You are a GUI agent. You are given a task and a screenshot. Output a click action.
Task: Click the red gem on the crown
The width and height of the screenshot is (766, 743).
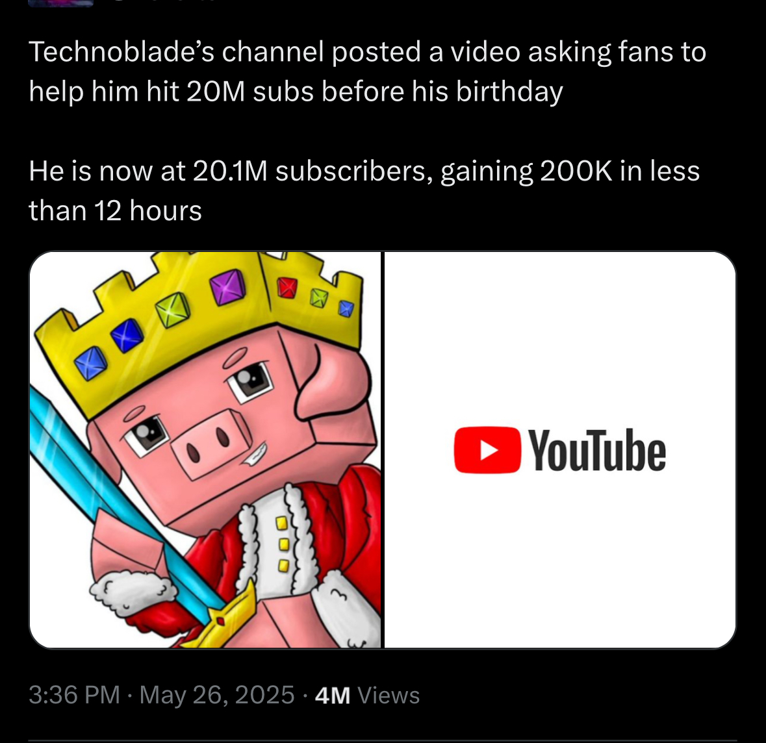click(x=287, y=287)
